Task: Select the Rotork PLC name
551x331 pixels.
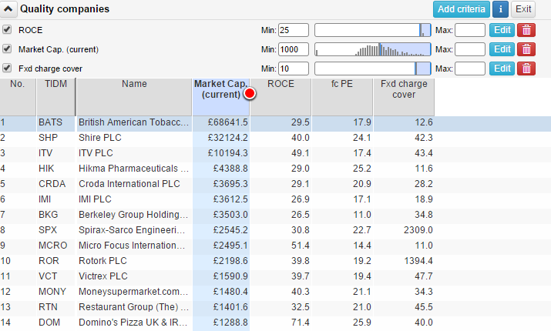Action: pos(102,261)
